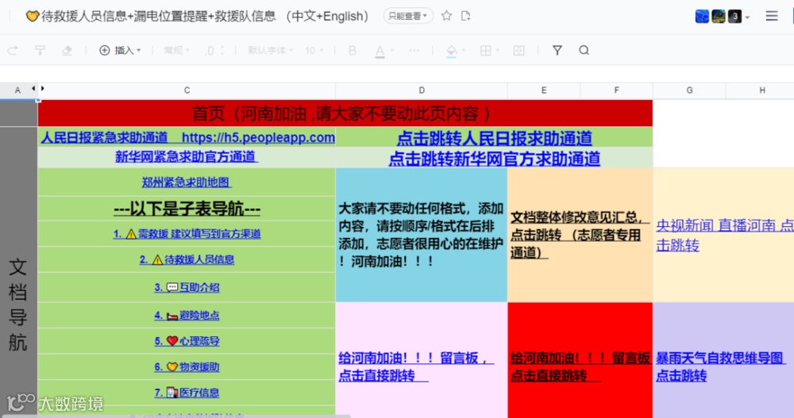The width and height of the screenshot is (794, 418).
Task: Select column G header
Action: (689, 90)
